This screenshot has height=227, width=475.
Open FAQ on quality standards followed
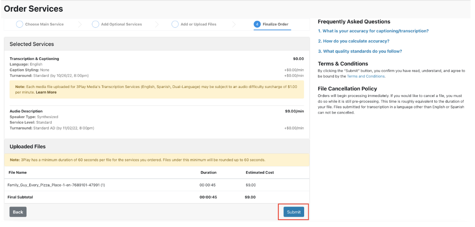pos(360,51)
